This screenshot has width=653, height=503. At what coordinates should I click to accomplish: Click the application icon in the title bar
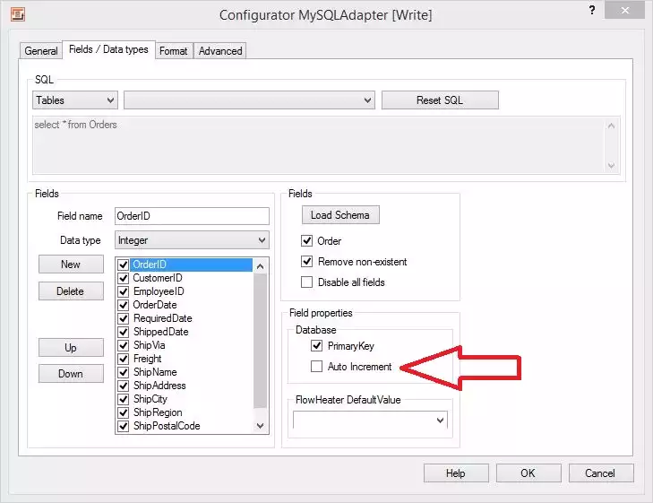click(16, 14)
